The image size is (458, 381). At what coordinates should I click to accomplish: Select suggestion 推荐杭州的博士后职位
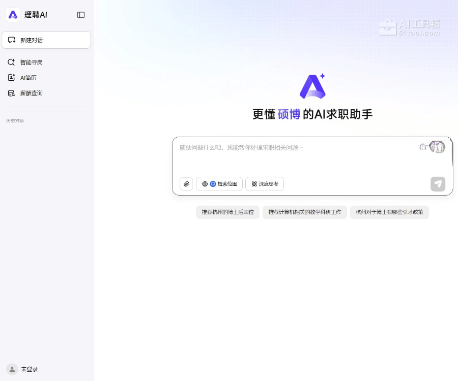coord(227,212)
